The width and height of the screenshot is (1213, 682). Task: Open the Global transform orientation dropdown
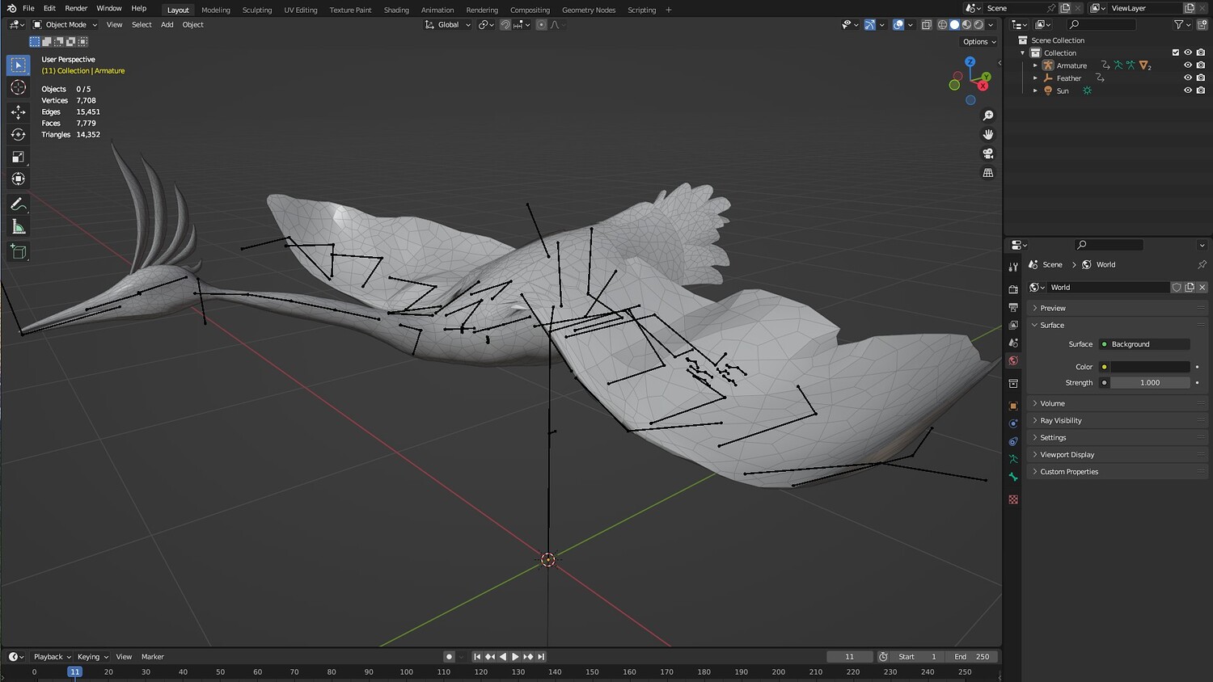pos(448,25)
